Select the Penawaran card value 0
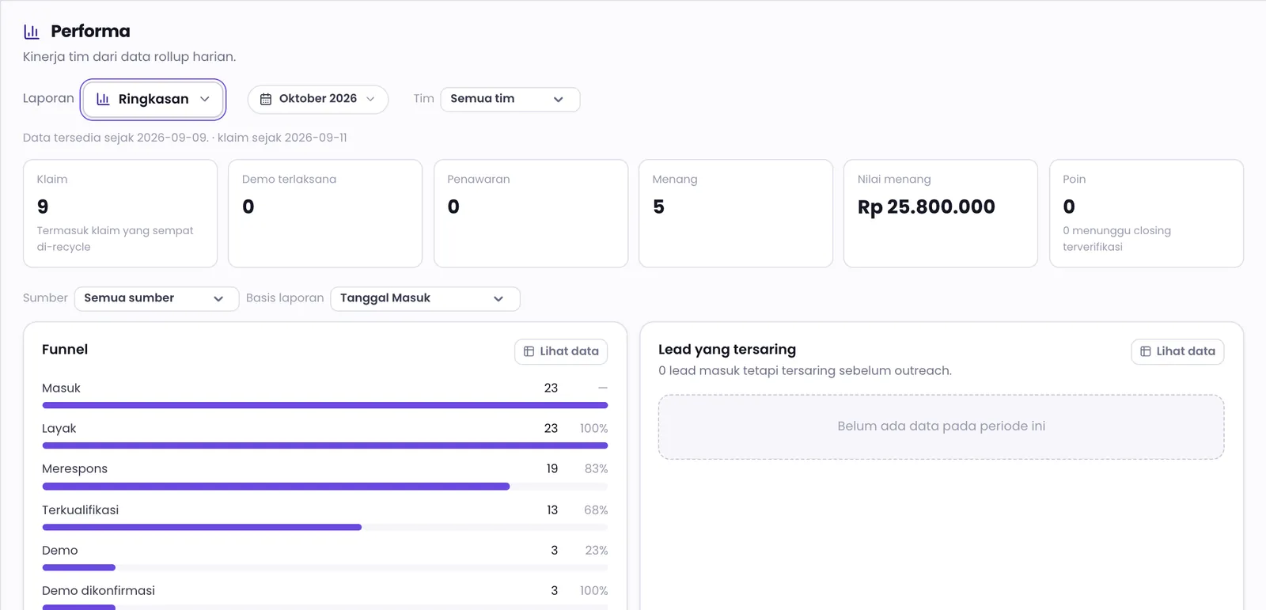Screen dimensions: 1266x610 pos(453,206)
